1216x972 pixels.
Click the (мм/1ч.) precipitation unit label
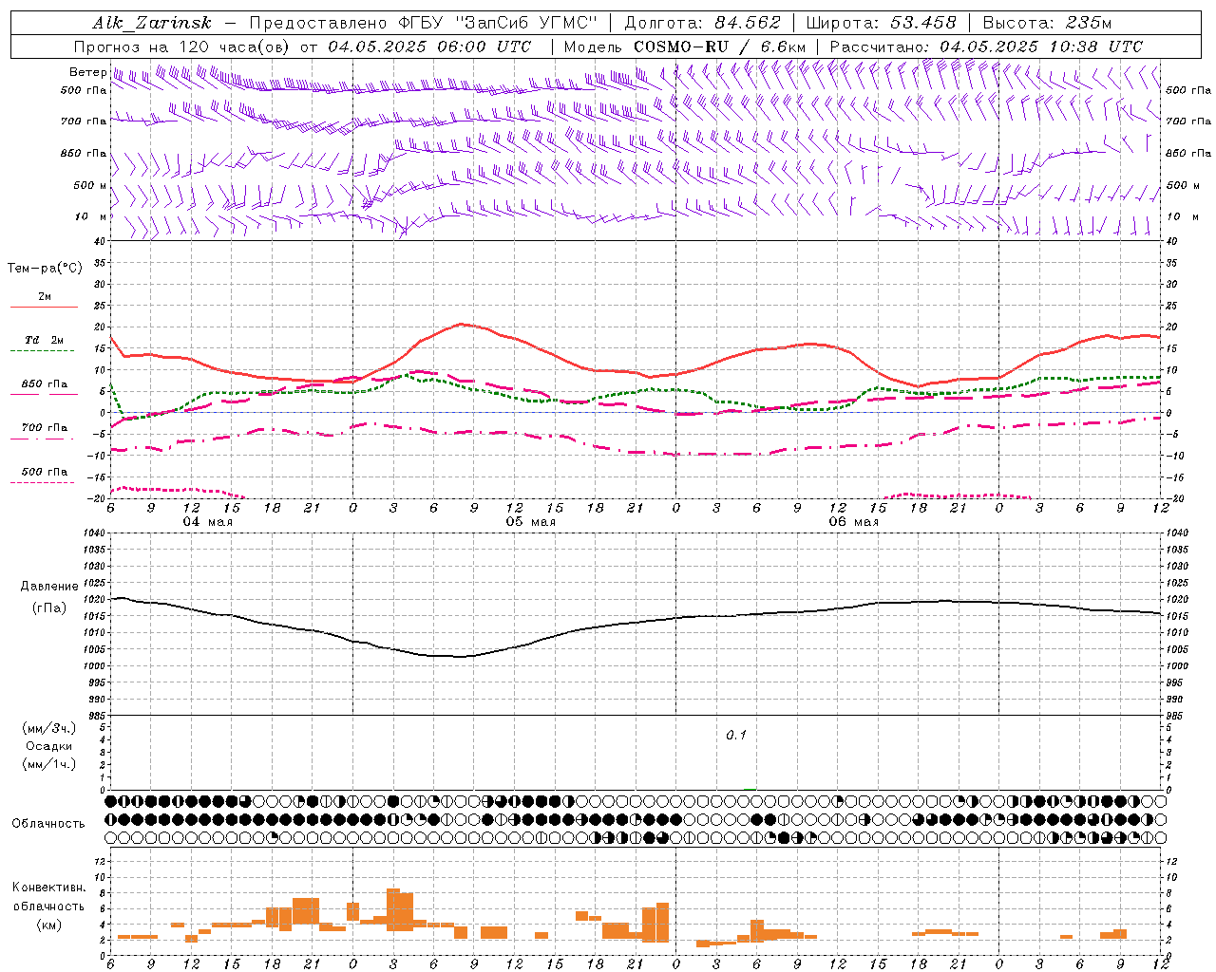[x=49, y=764]
